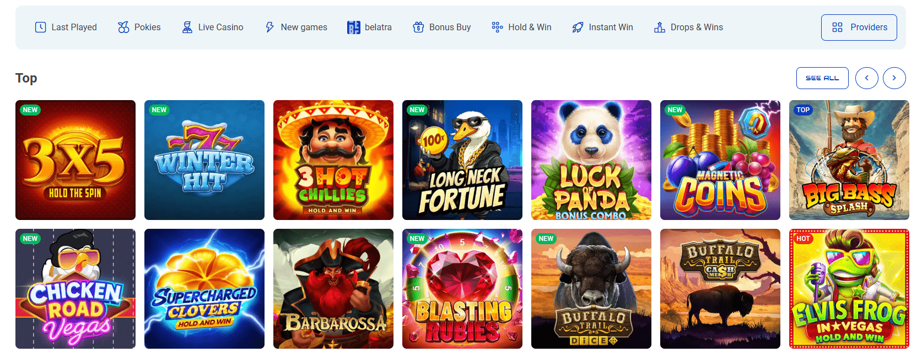Click the Pokies cherries icon

(x=123, y=28)
